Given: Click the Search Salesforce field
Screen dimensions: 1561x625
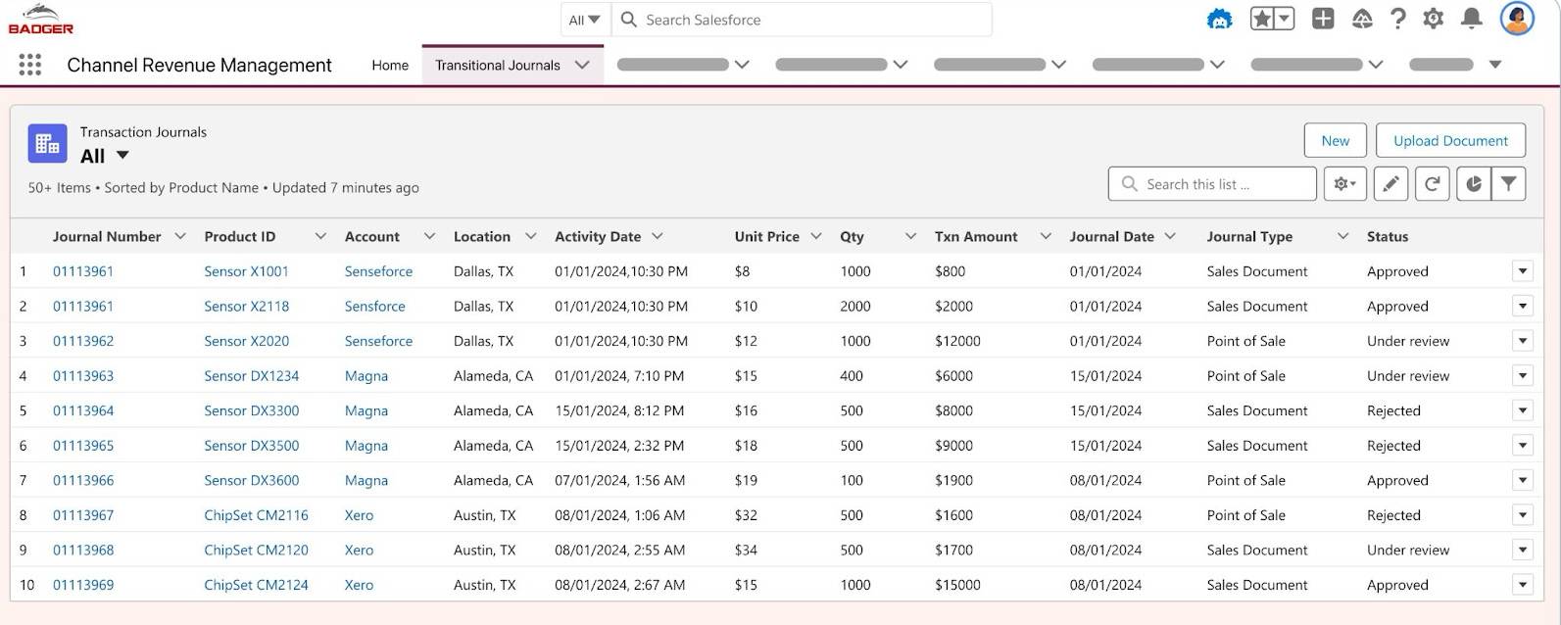Looking at the screenshot, I should [x=801, y=20].
